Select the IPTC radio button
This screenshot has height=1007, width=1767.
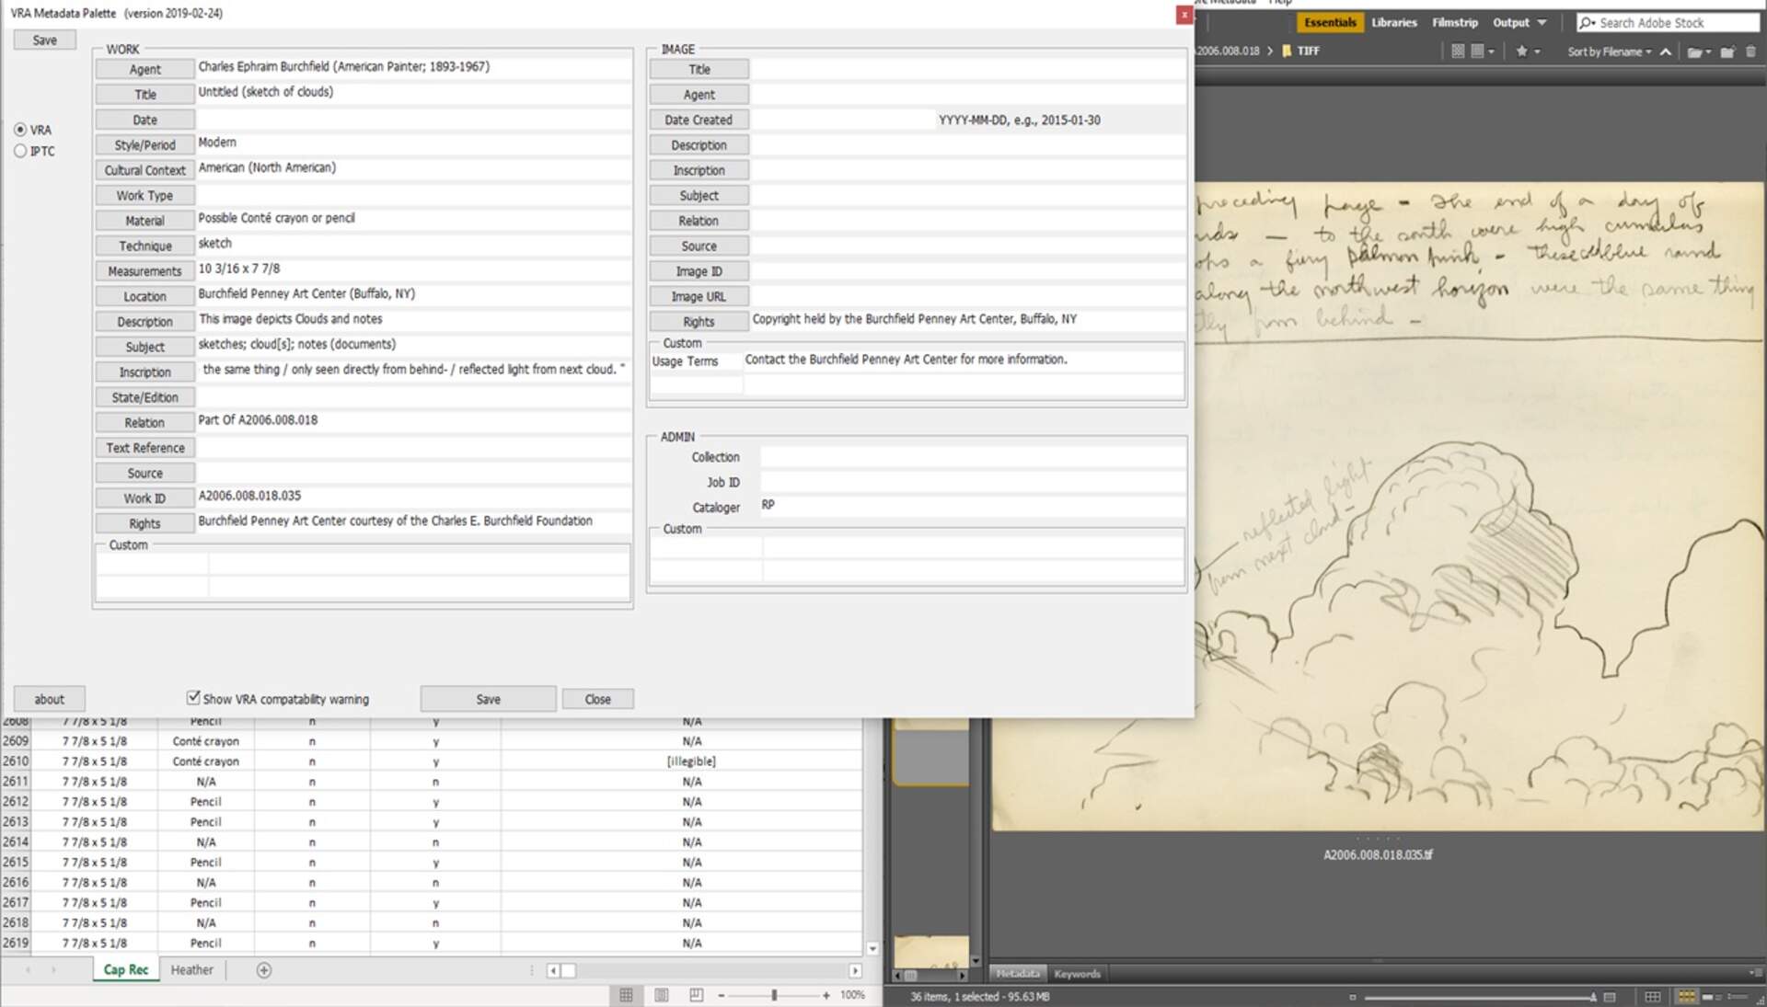20,151
